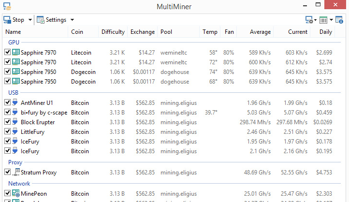Sort by the Current column header
The height and width of the screenshot is (202, 349).
pyautogui.click(x=298, y=32)
